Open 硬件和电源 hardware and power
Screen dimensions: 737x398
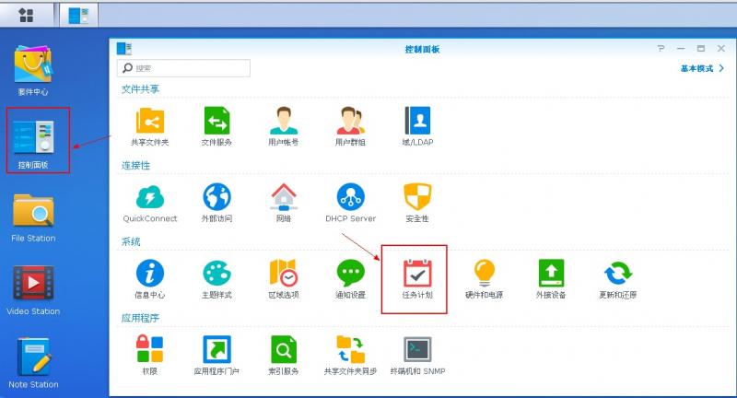[485, 279]
